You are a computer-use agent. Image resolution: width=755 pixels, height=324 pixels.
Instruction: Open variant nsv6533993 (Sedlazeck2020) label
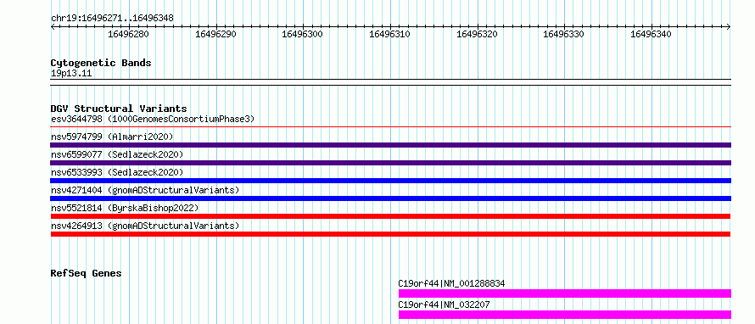coord(117,172)
